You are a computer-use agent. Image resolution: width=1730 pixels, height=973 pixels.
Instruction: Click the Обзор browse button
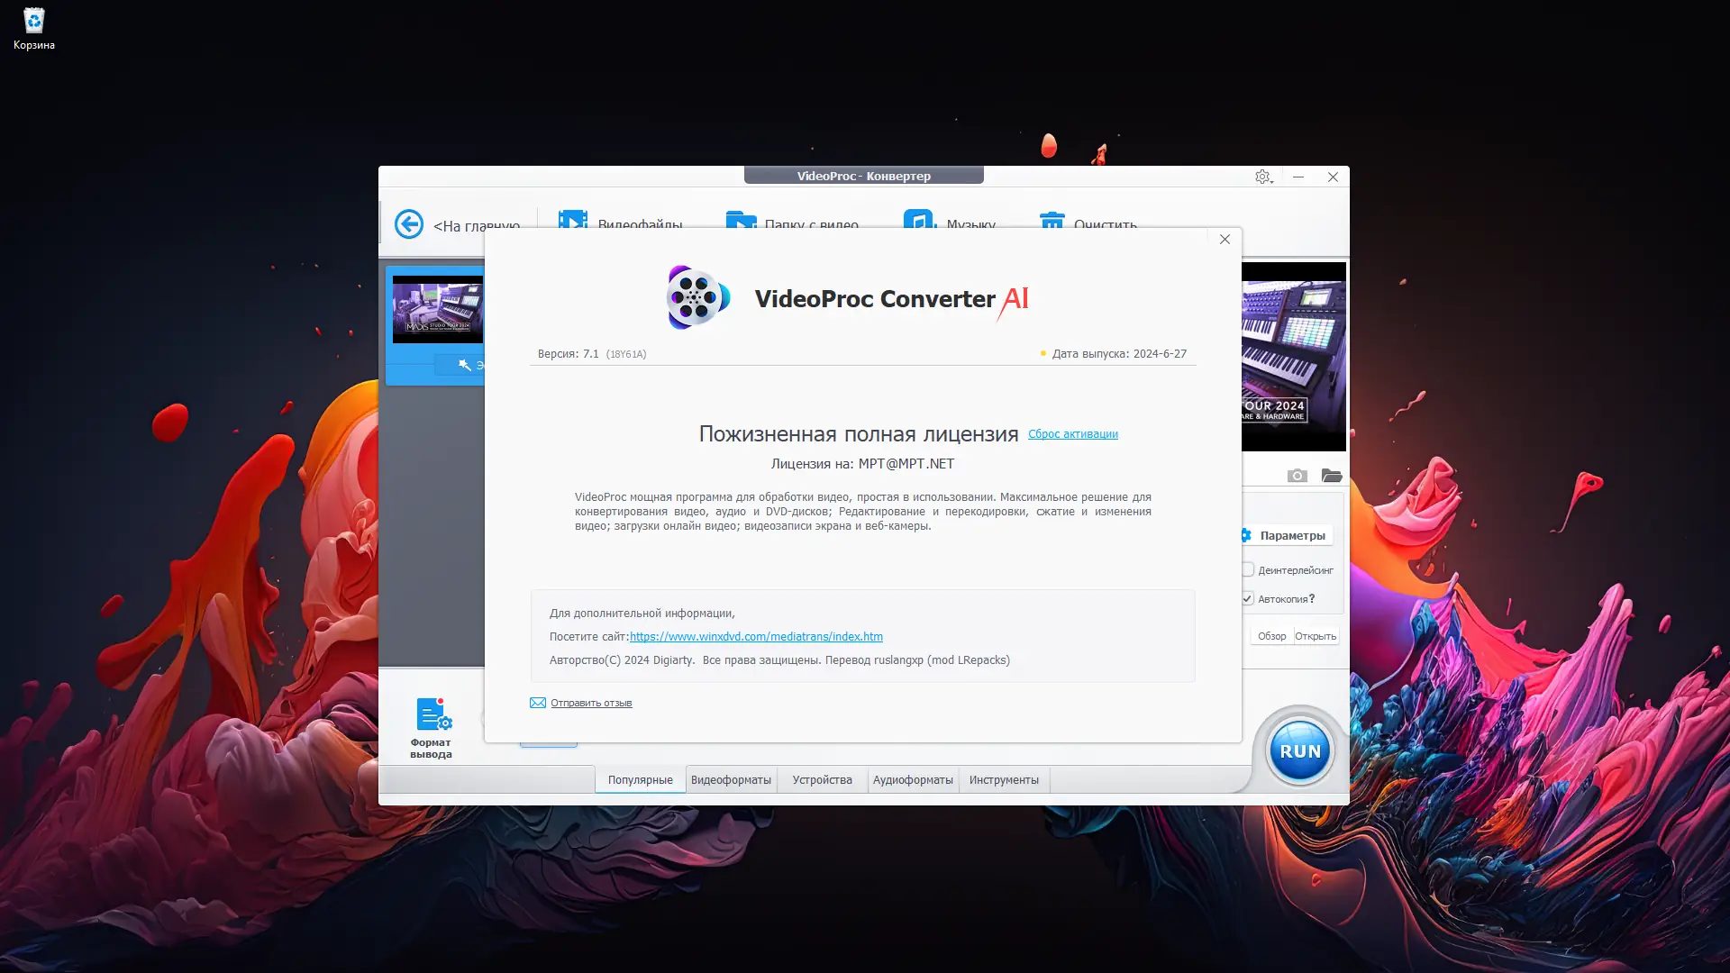tap(1271, 636)
